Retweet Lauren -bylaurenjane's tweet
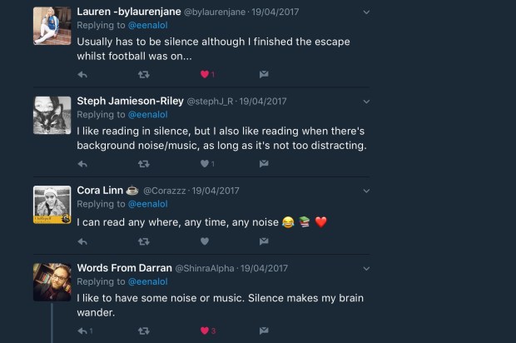The image size is (516, 343). (x=143, y=74)
